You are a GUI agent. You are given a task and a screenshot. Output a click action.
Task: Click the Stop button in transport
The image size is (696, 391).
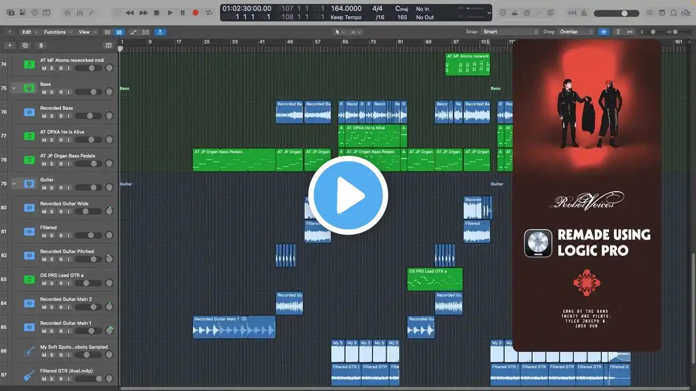157,12
